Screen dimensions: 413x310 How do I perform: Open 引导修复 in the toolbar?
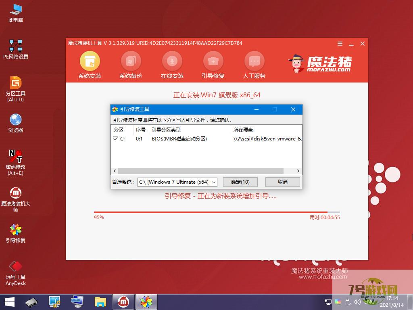pyautogui.click(x=213, y=65)
